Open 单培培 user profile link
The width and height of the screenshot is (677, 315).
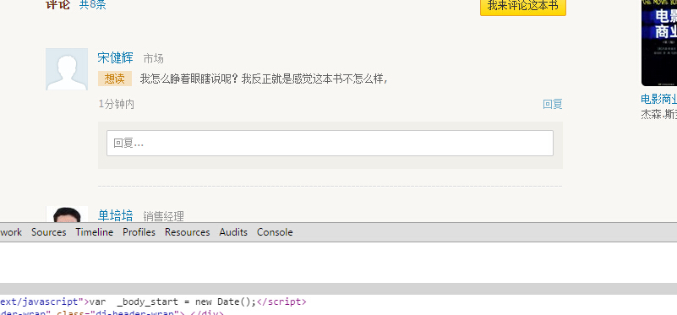click(115, 215)
